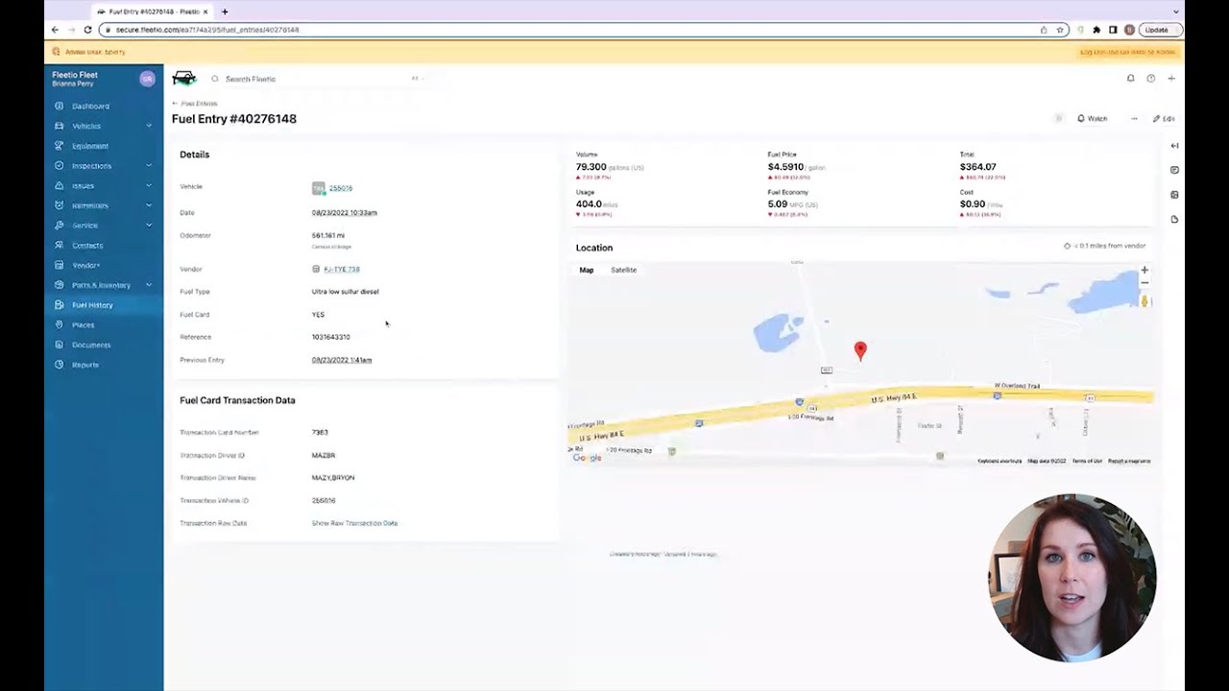Expand the Service submenu chevron
The width and height of the screenshot is (1229, 691).
tap(149, 225)
